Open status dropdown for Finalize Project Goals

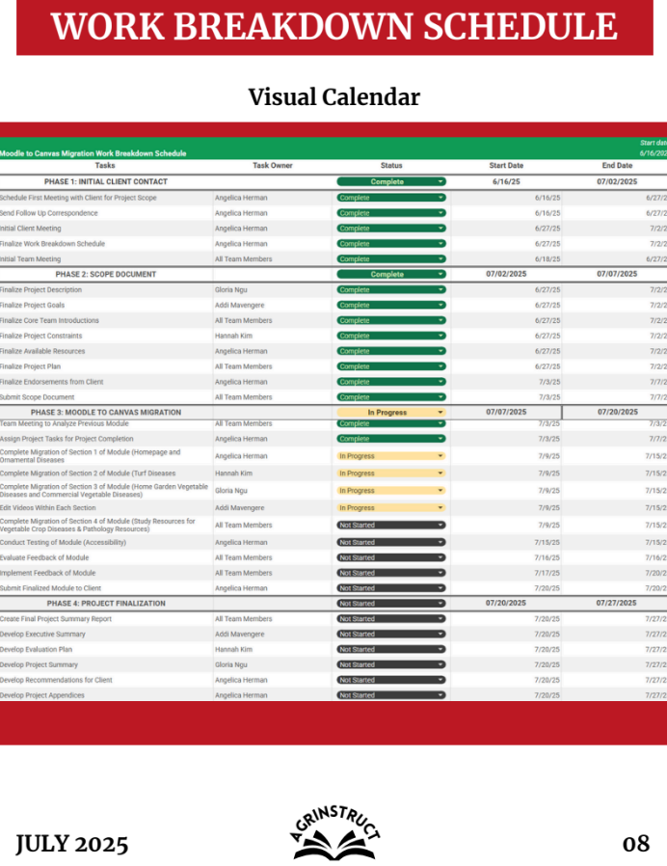(x=391, y=305)
